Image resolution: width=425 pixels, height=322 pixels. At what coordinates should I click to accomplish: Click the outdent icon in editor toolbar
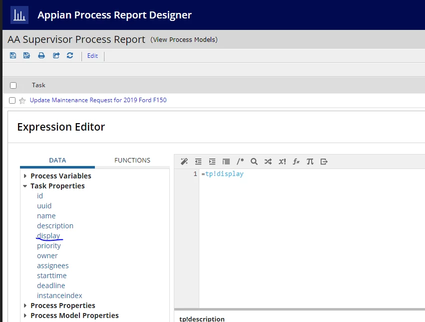tap(198, 161)
